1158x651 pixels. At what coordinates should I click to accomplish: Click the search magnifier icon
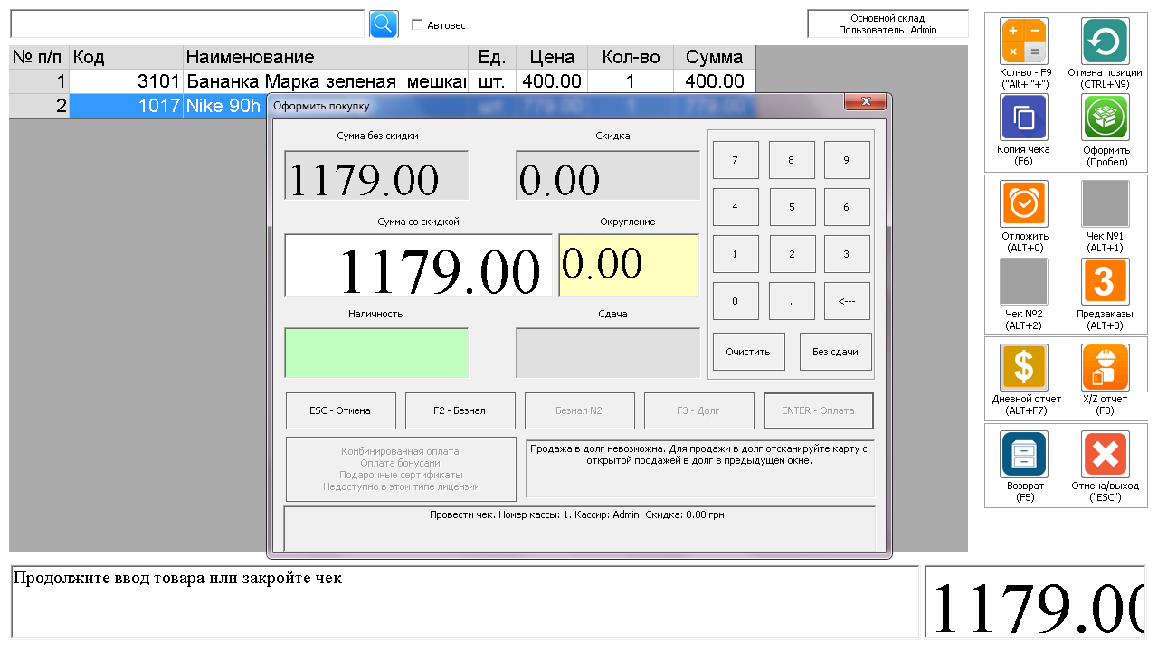384,24
